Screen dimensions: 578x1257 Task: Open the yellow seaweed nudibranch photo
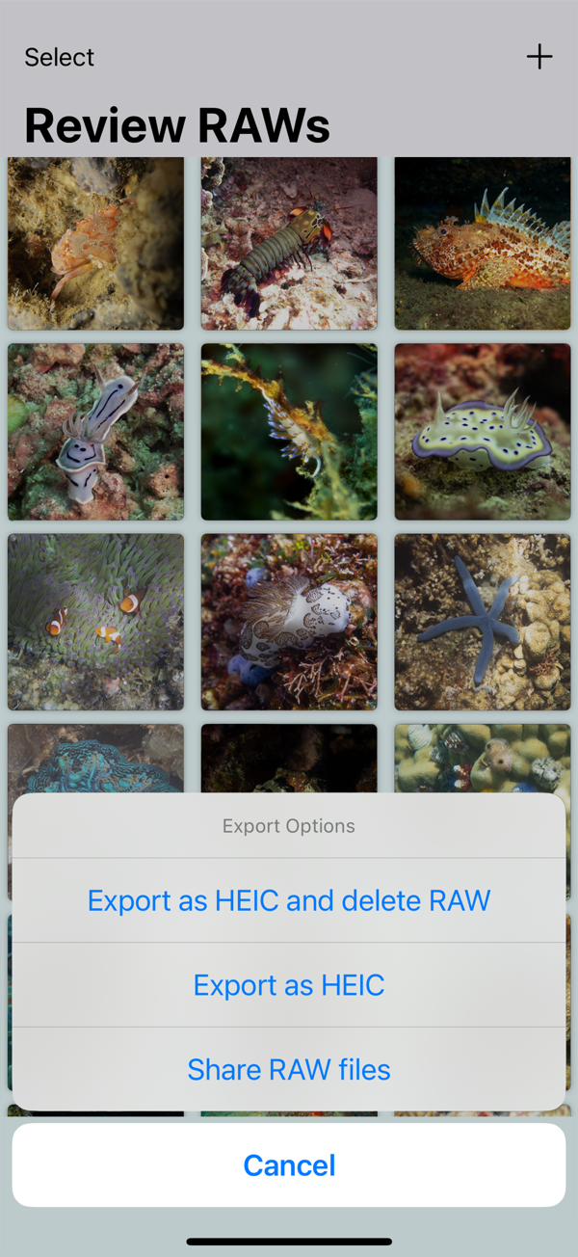coord(289,432)
